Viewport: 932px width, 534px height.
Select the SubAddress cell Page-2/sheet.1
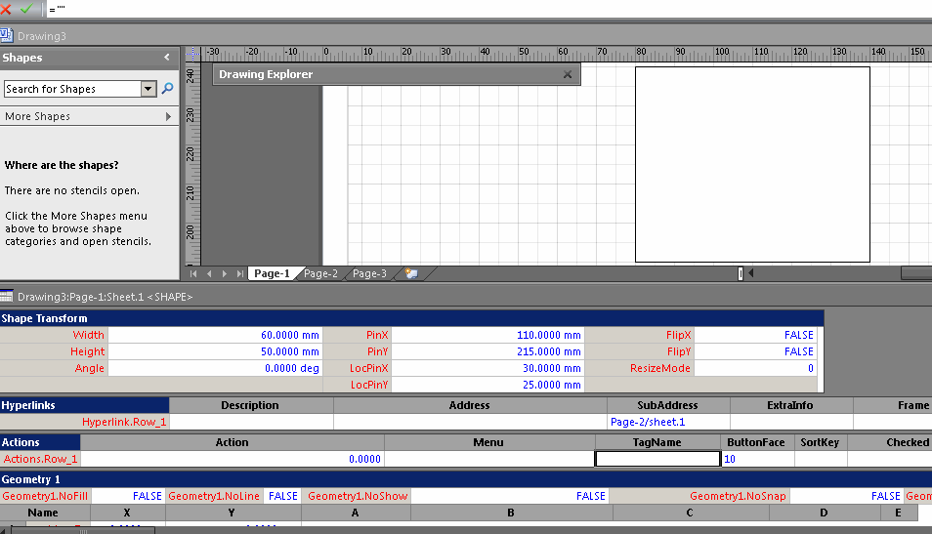(668, 422)
